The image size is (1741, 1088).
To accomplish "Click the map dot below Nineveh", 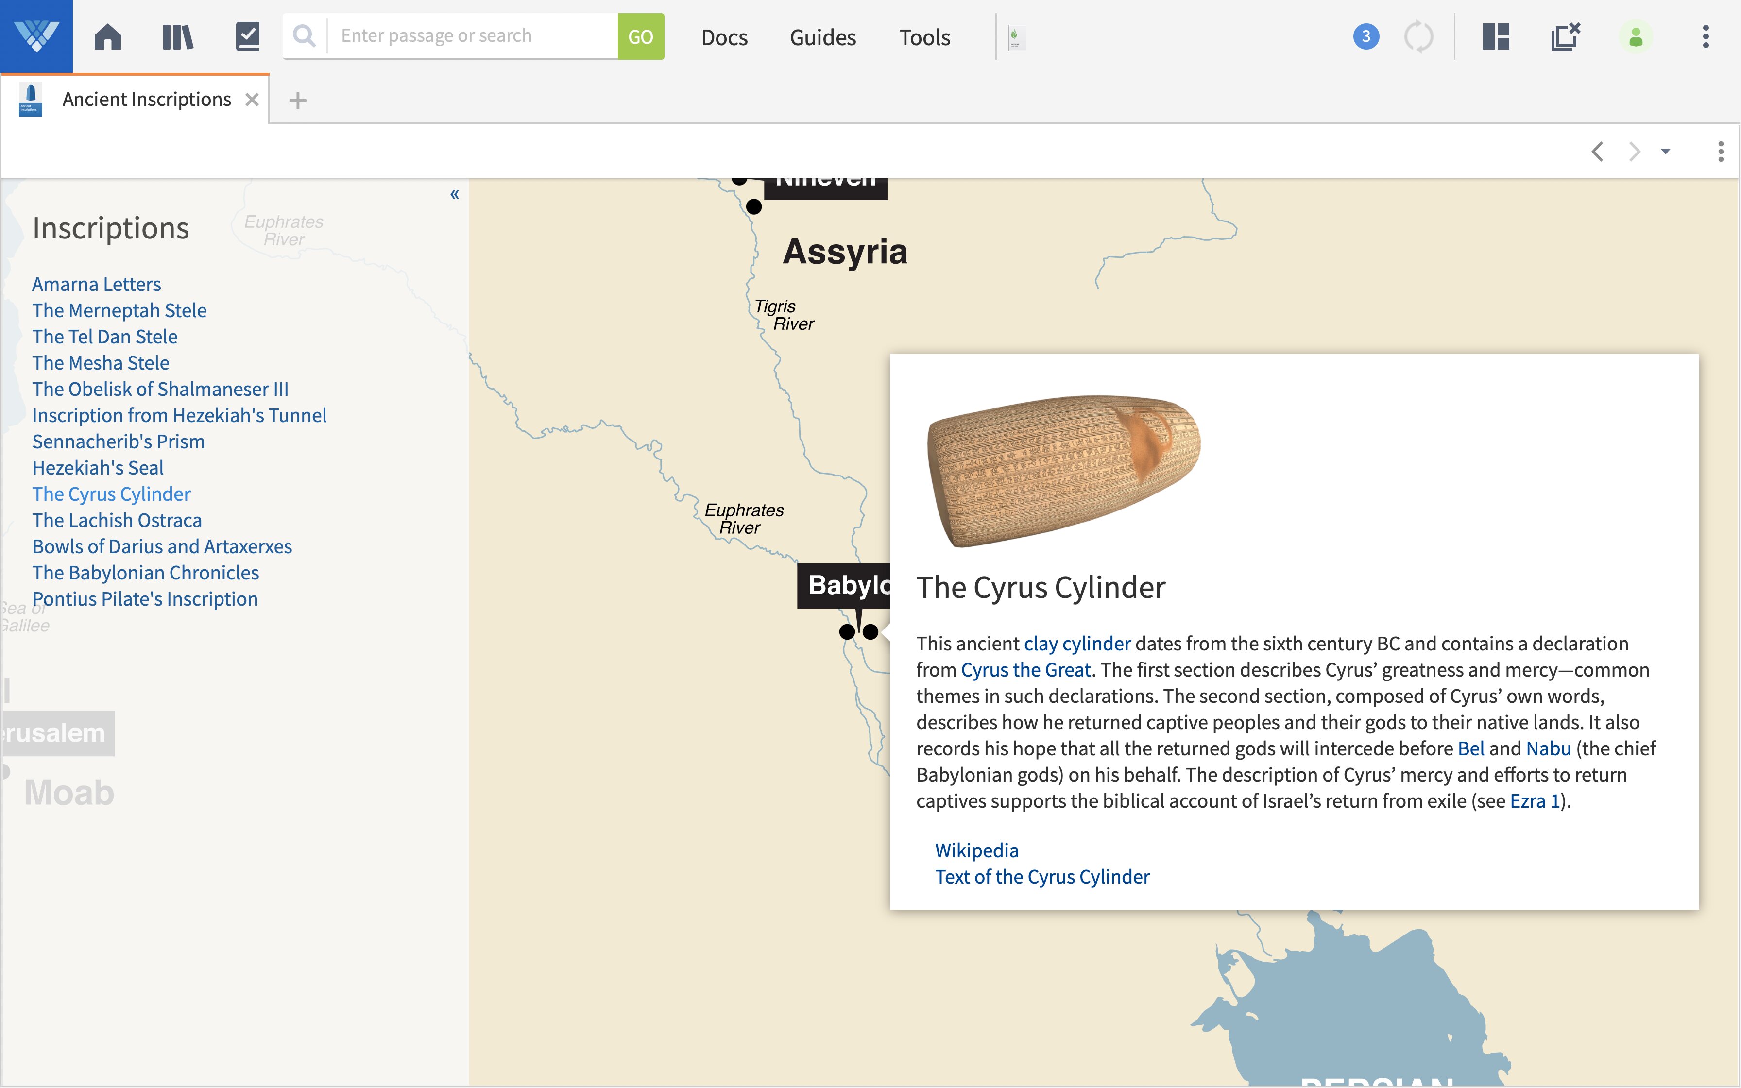I will [x=753, y=206].
